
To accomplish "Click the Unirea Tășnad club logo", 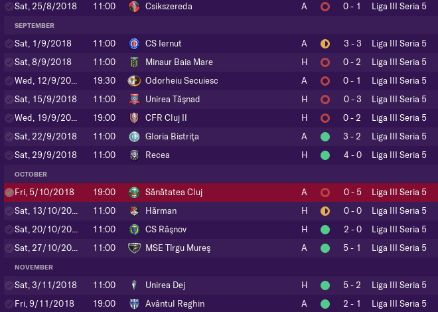I will [134, 100].
